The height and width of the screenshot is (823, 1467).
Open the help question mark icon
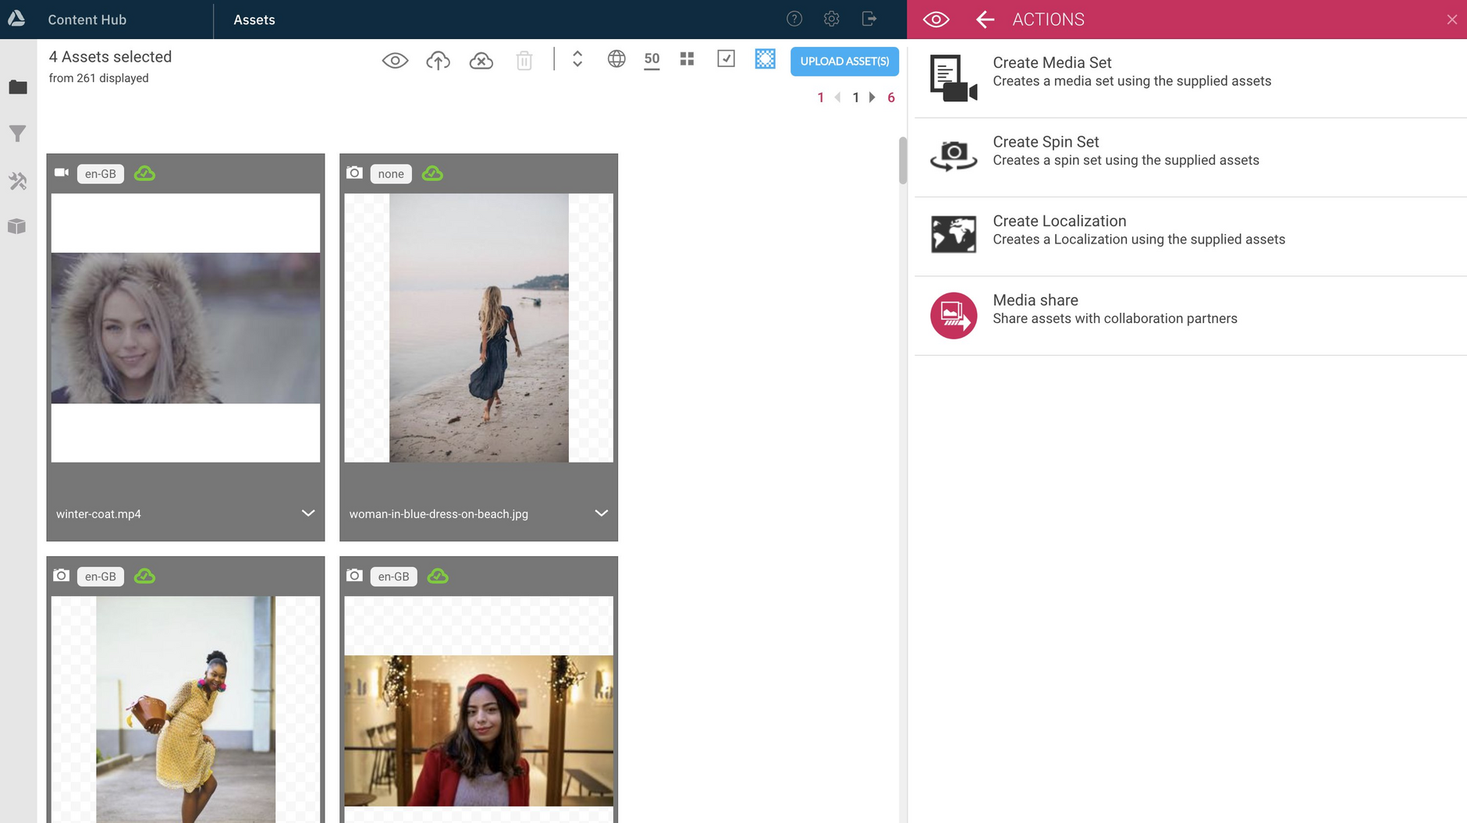pyautogui.click(x=794, y=19)
